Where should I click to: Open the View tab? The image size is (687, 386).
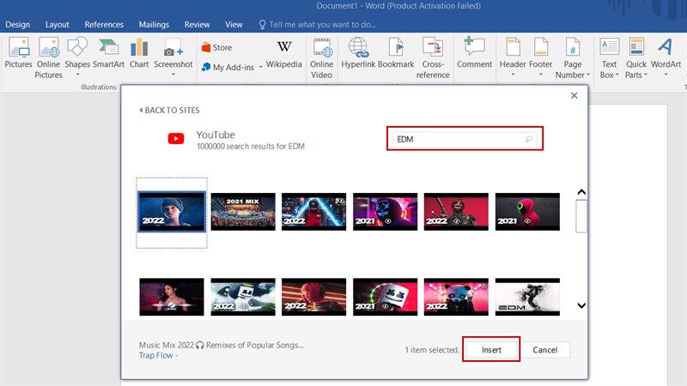[234, 25]
